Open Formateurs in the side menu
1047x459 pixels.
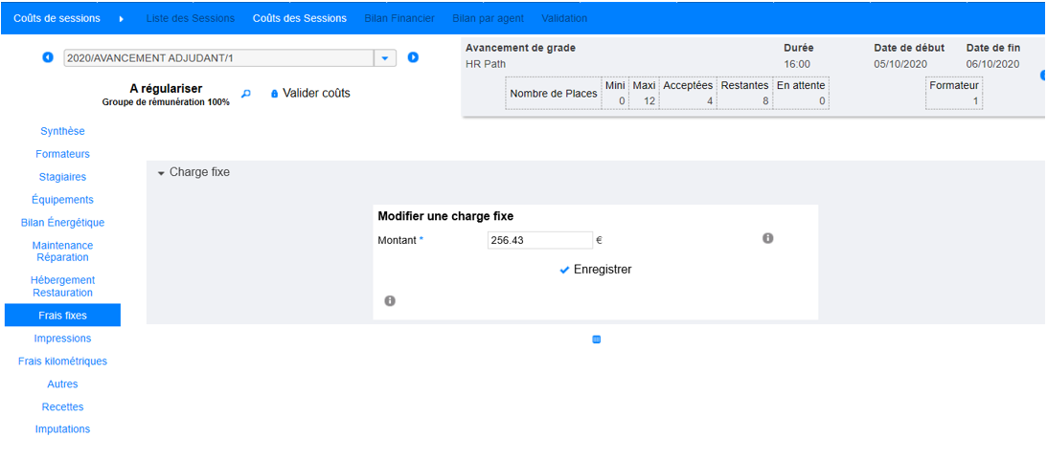pyautogui.click(x=62, y=154)
